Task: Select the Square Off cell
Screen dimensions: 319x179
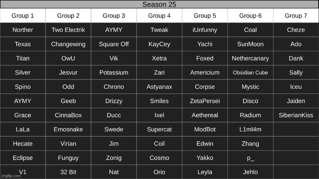Action: (x=114, y=44)
